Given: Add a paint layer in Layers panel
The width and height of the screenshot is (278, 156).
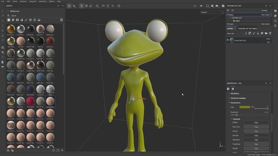Looking at the screenshot, I should [x=254, y=33].
